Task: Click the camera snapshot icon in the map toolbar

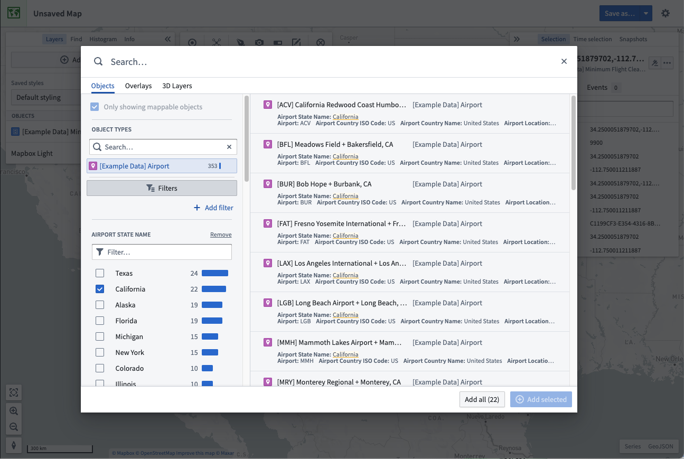Action: pyautogui.click(x=259, y=42)
